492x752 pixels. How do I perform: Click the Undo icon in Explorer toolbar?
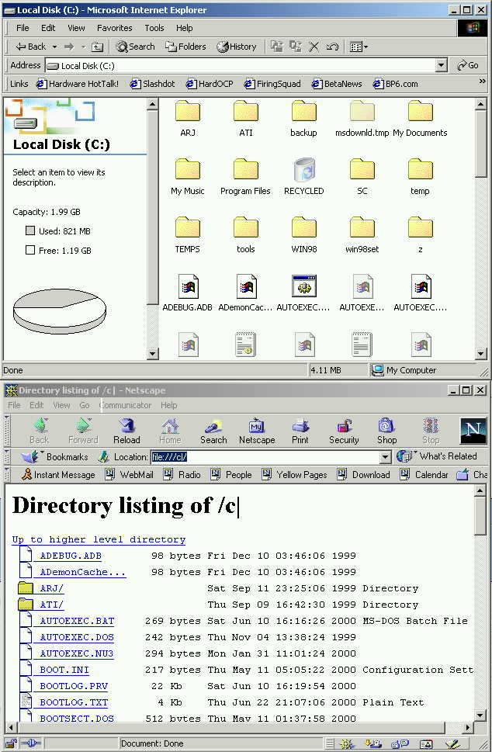[332, 47]
